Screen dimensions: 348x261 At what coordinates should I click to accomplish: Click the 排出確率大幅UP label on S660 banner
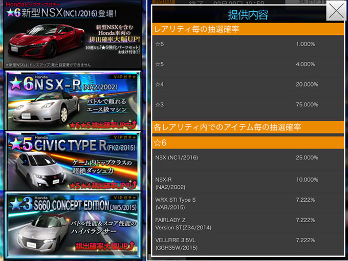tap(105, 246)
